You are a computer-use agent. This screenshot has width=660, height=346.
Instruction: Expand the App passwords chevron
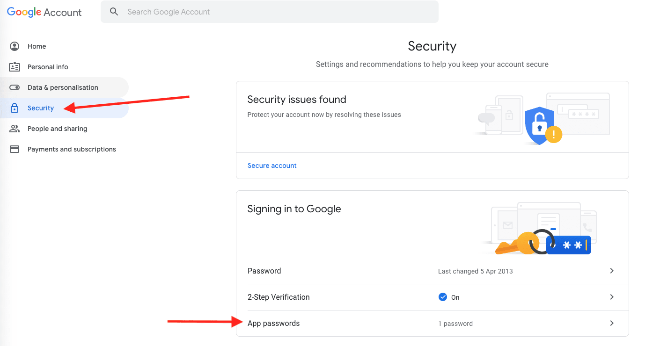point(612,323)
